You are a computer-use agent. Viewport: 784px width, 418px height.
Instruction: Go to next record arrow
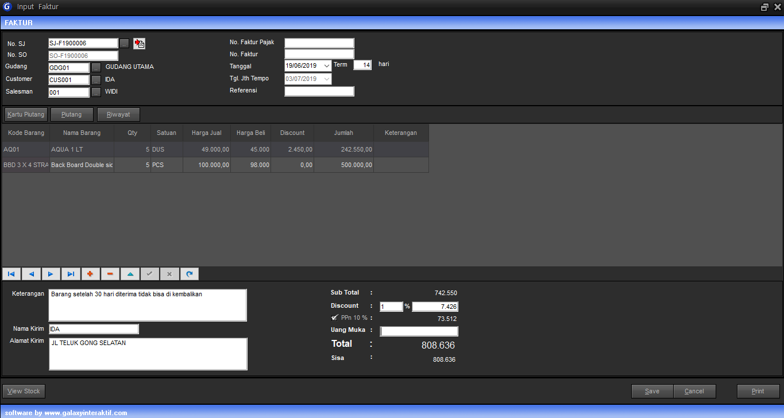[51, 274]
